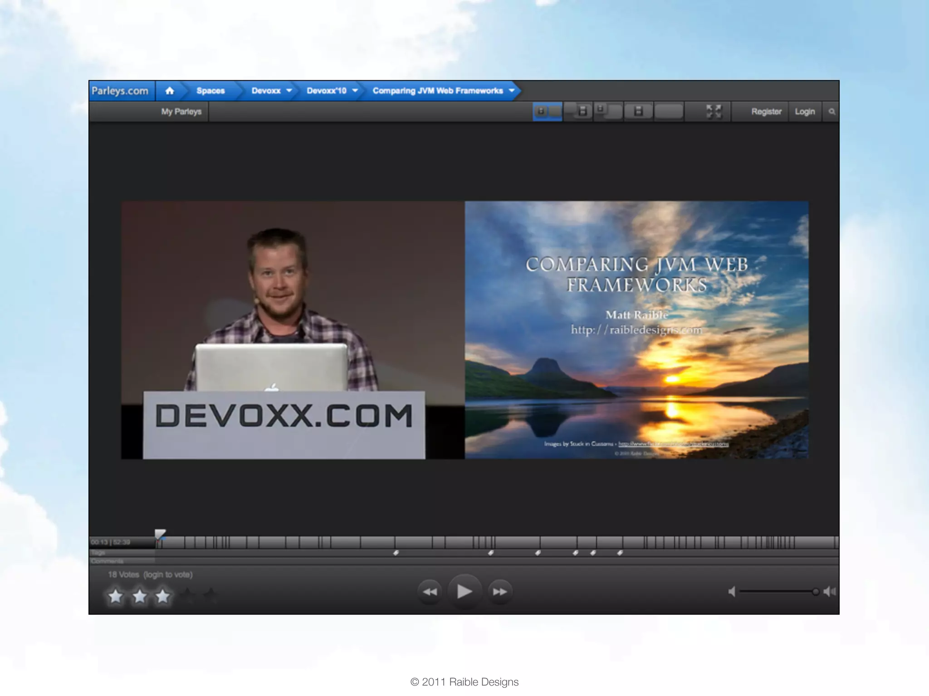This screenshot has width=929, height=696.
Task: Expand the Comparing JVM Web Frameworks dropdown
Action: [512, 91]
